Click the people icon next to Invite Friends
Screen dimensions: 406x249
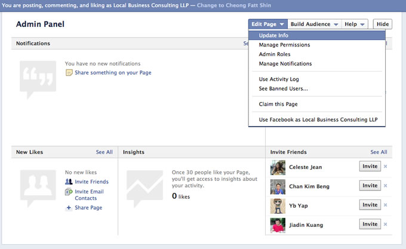pos(69,182)
